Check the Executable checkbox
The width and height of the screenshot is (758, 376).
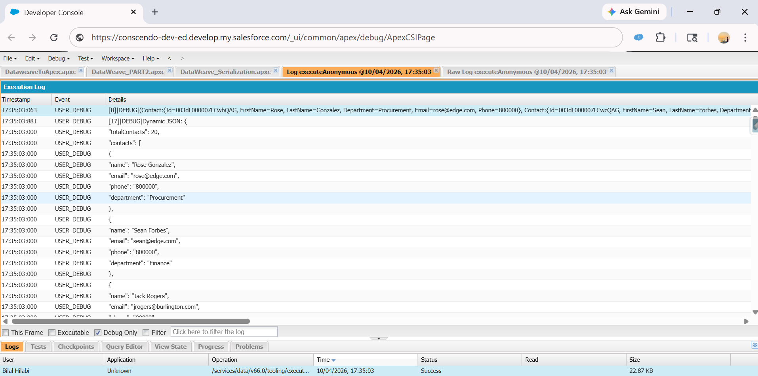click(x=52, y=333)
